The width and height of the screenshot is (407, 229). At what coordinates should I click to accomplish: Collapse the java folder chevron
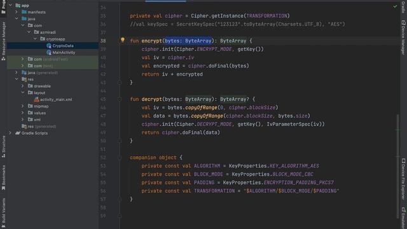[17, 18]
